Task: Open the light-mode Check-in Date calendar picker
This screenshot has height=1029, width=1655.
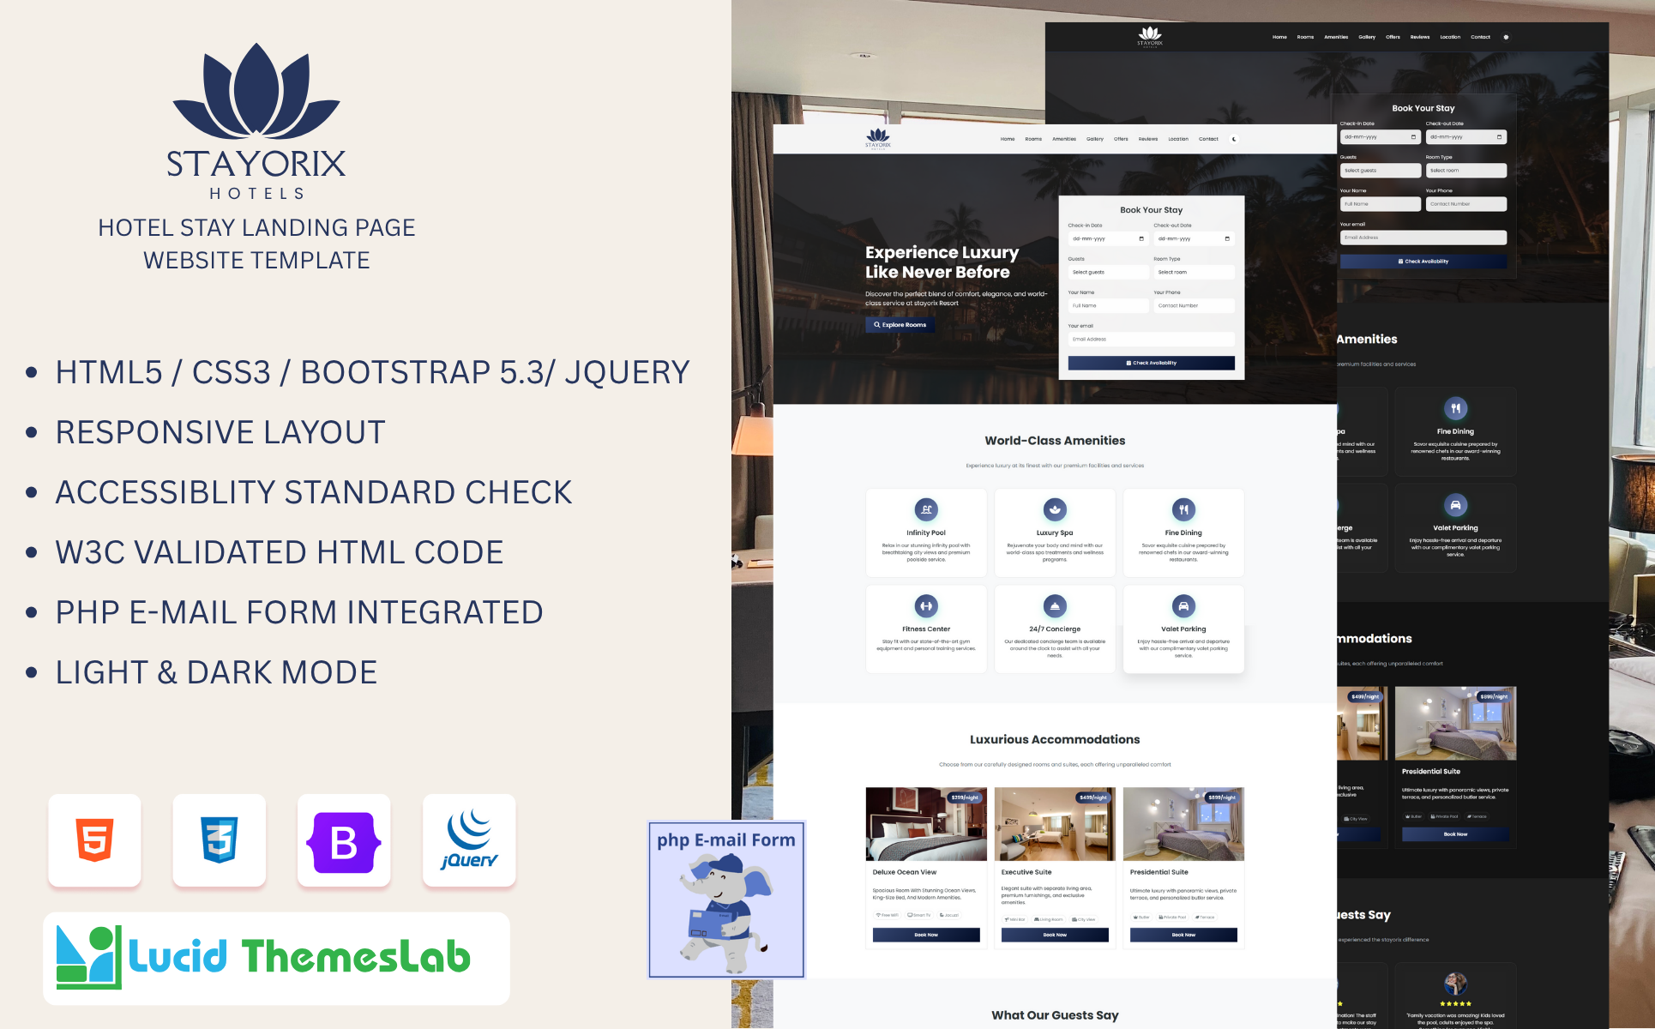Action: tap(1141, 239)
